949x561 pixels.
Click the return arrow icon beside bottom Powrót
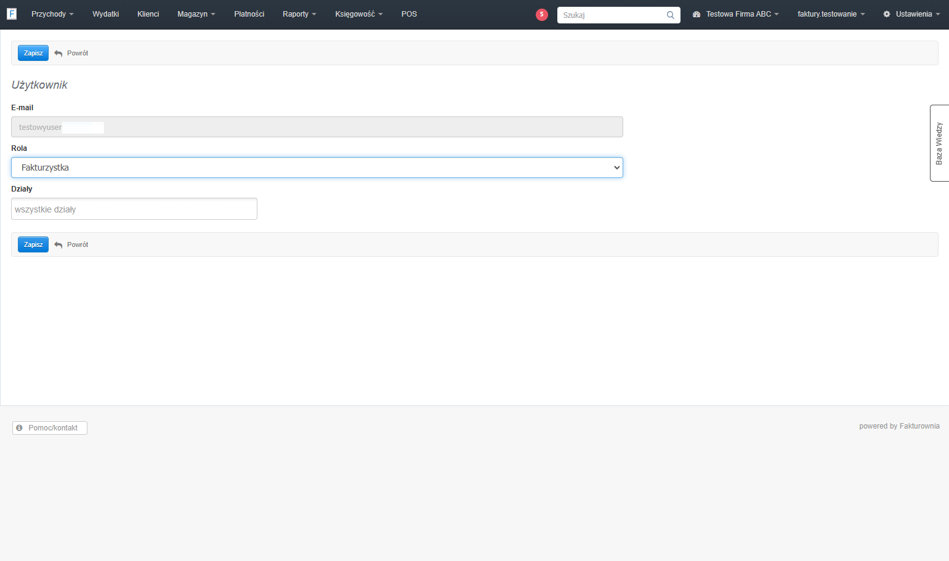59,245
